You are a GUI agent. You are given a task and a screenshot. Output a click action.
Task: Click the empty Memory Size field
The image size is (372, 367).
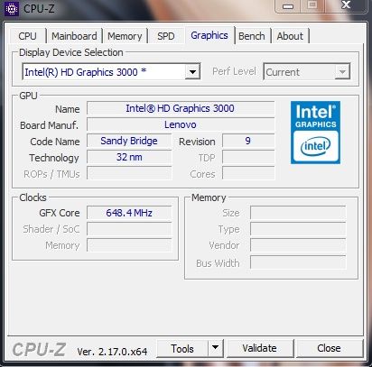click(298, 213)
